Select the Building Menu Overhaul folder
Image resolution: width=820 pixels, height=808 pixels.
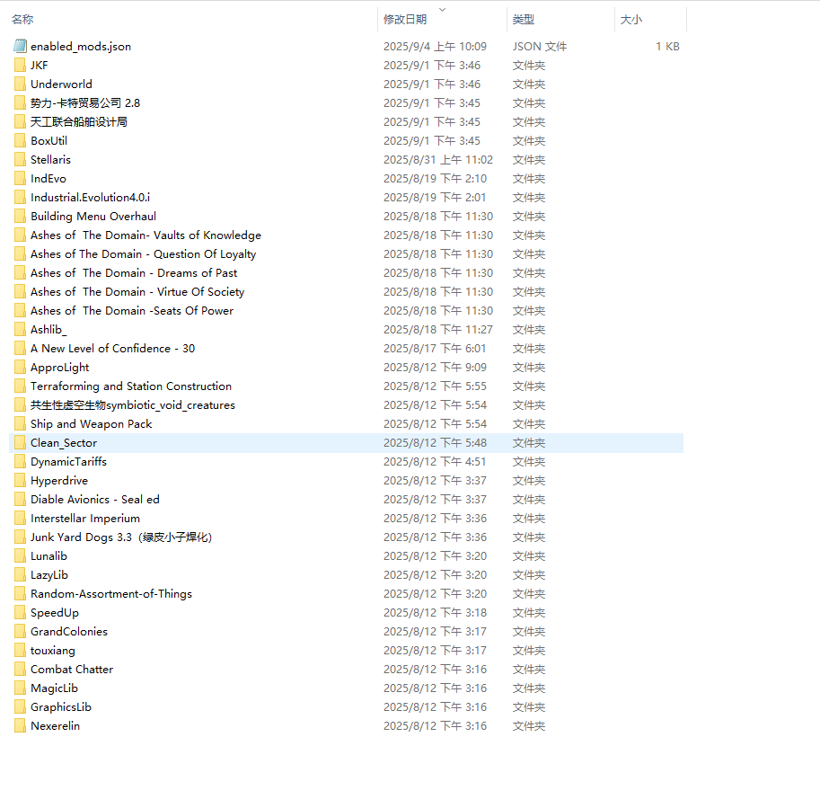93,216
